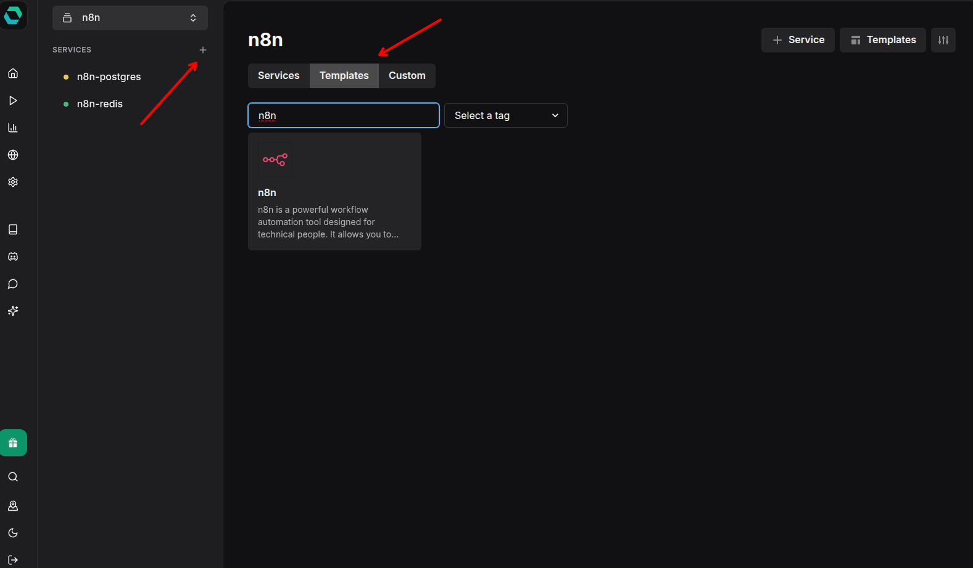
Task: Click the app logo in top-left corner
Action: (13, 15)
